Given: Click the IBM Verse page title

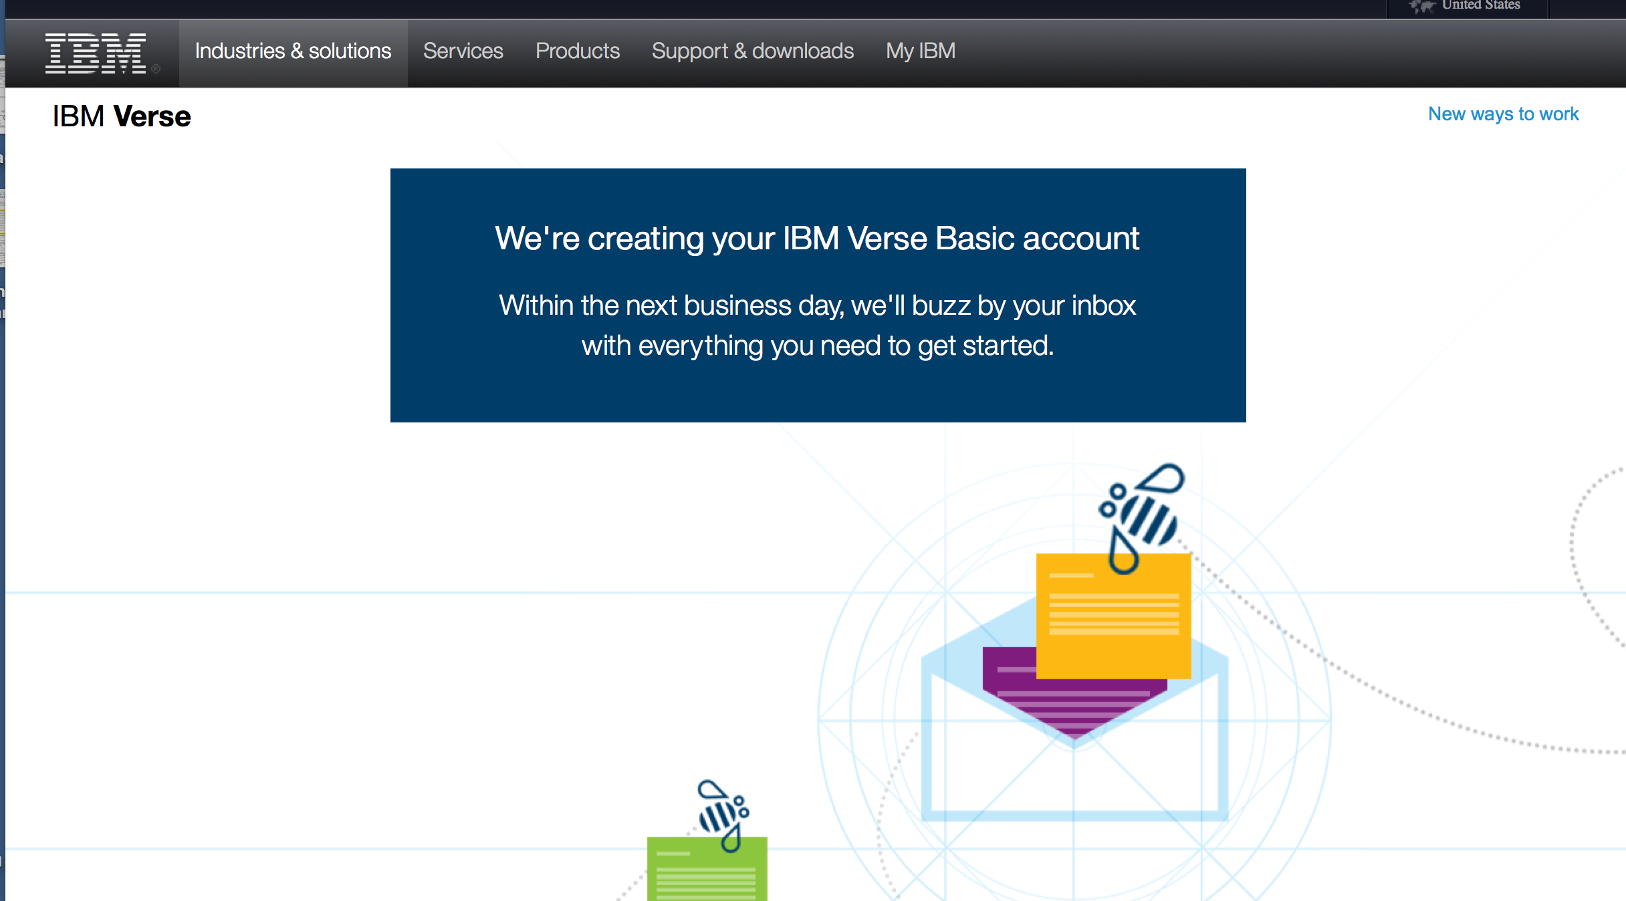Looking at the screenshot, I should pos(122,116).
